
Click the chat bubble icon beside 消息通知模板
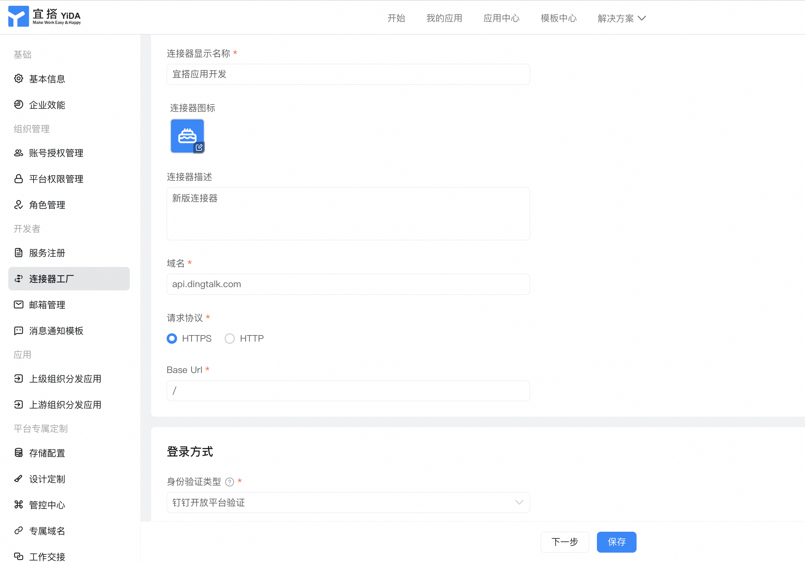(18, 331)
